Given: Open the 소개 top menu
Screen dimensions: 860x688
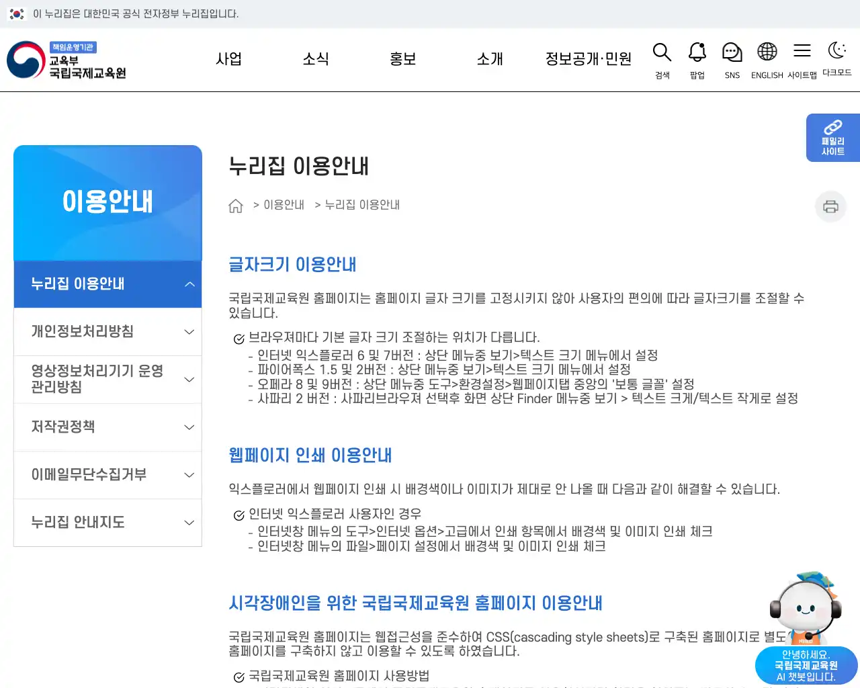Looking at the screenshot, I should tap(490, 59).
